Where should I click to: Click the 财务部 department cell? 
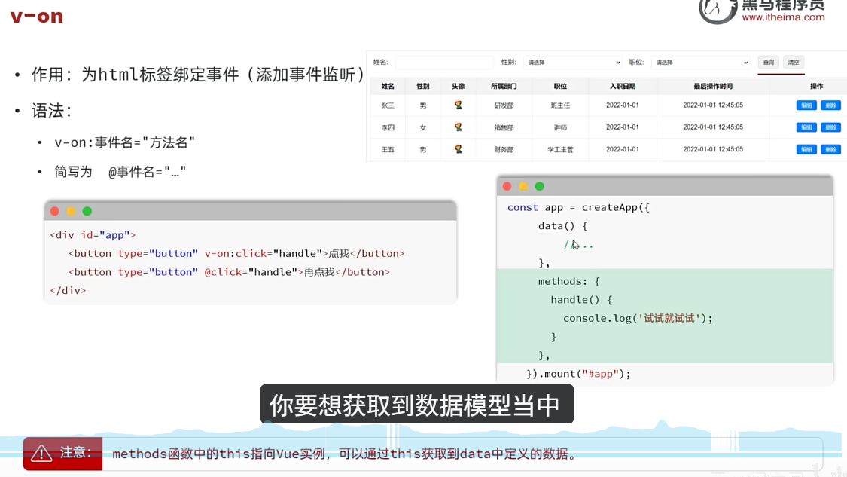(504, 149)
